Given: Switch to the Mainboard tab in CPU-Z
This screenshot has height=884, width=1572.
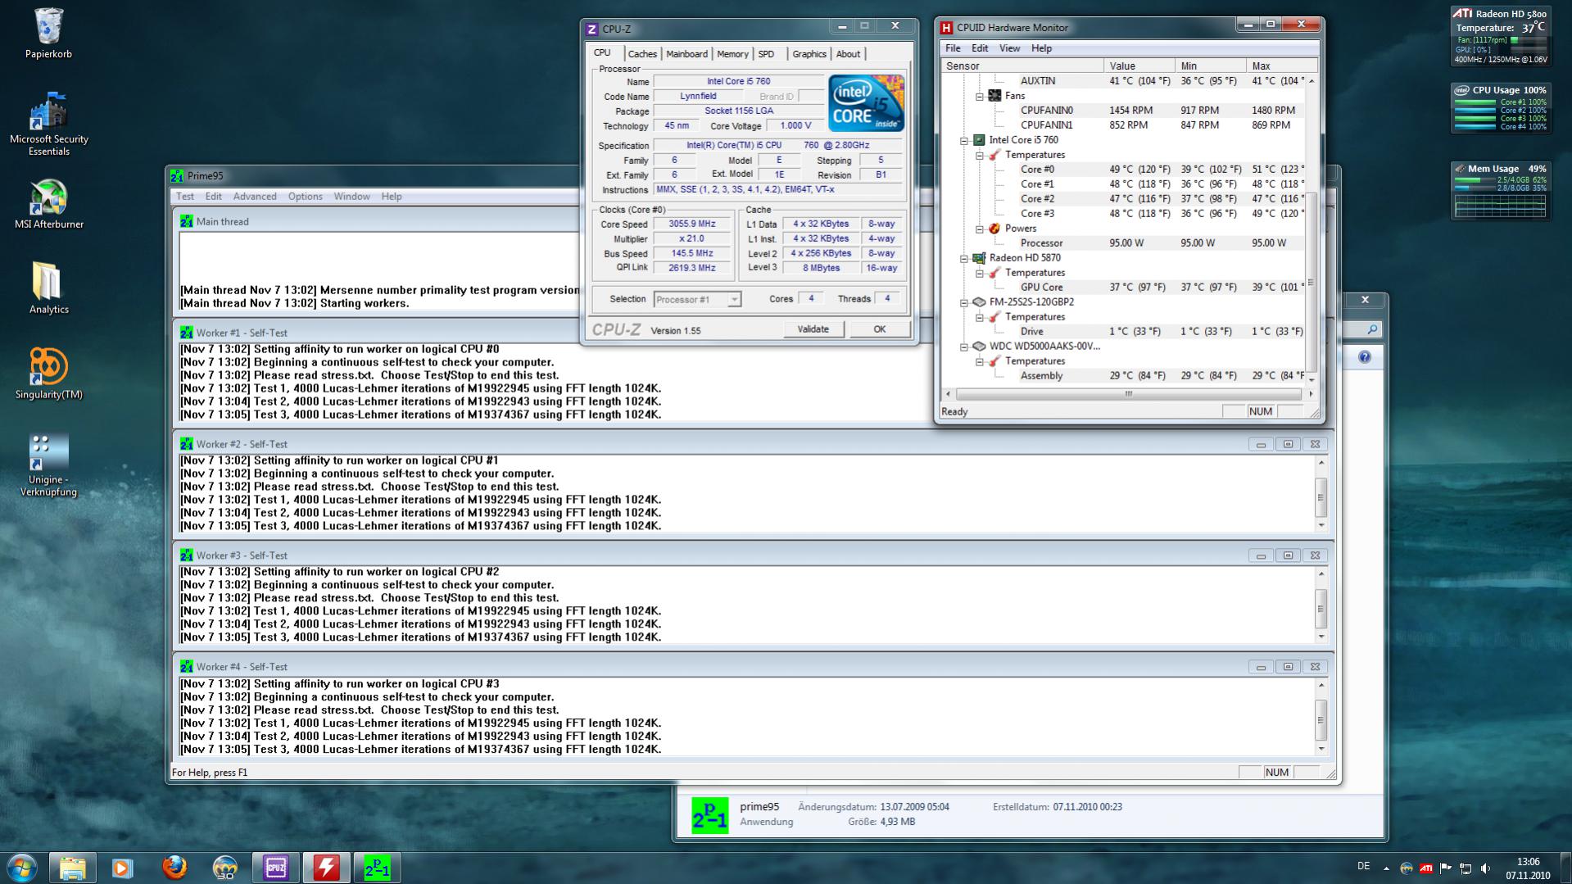Looking at the screenshot, I should pos(686,54).
